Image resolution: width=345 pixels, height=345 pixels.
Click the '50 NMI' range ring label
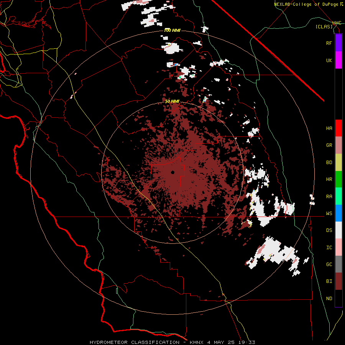pyautogui.click(x=172, y=102)
